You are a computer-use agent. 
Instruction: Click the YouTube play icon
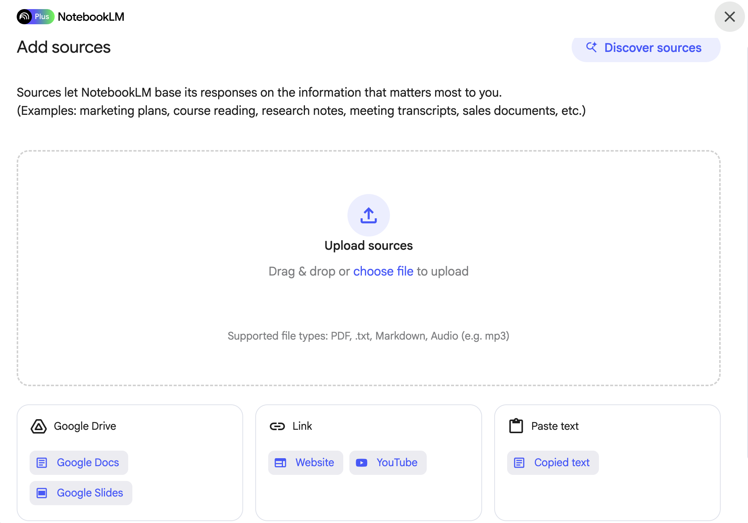click(361, 463)
